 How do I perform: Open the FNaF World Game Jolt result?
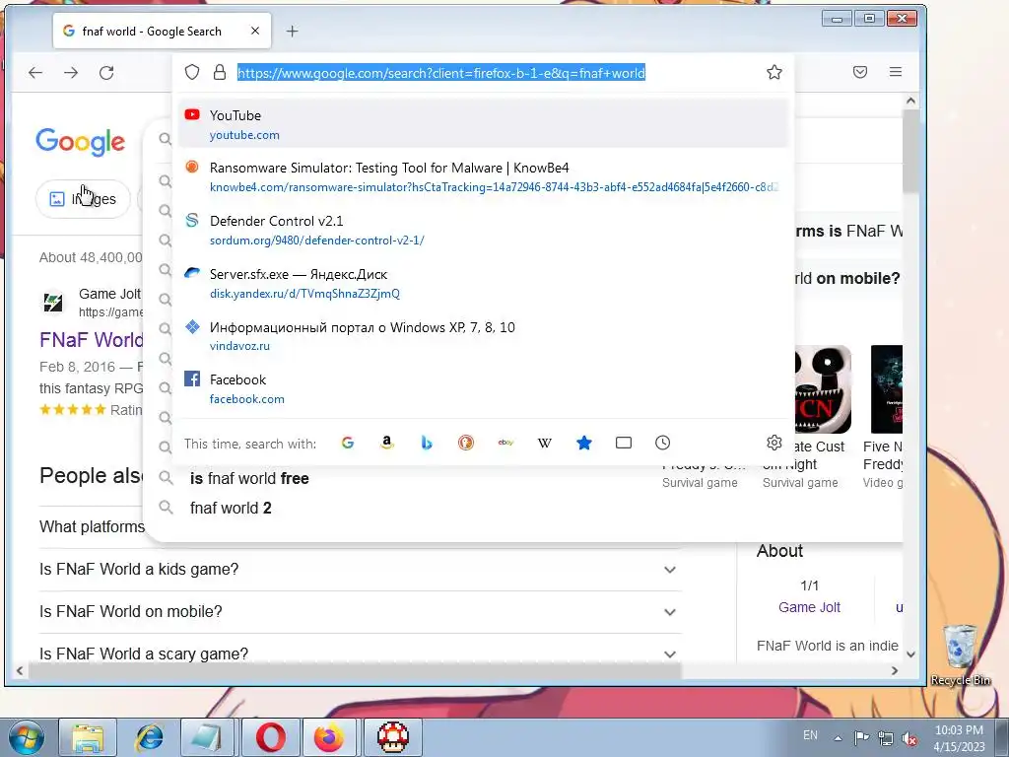(92, 339)
